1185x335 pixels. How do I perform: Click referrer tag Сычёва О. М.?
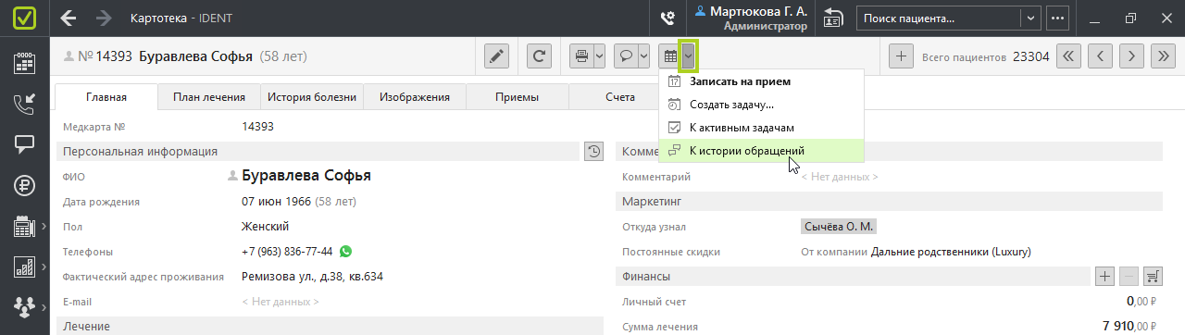coord(838,226)
